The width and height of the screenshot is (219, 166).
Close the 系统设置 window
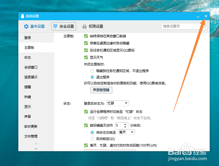coord(206,16)
